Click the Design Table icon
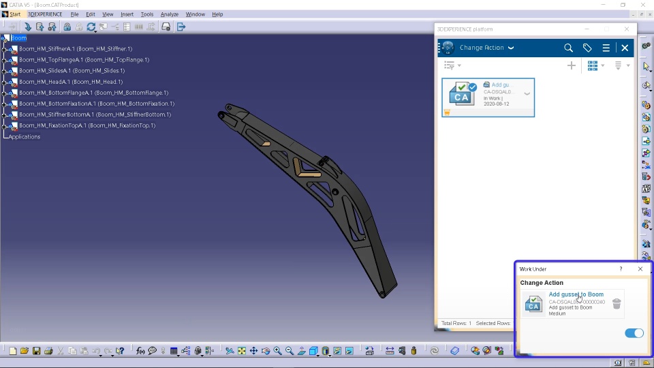The image size is (654, 368). [174, 351]
